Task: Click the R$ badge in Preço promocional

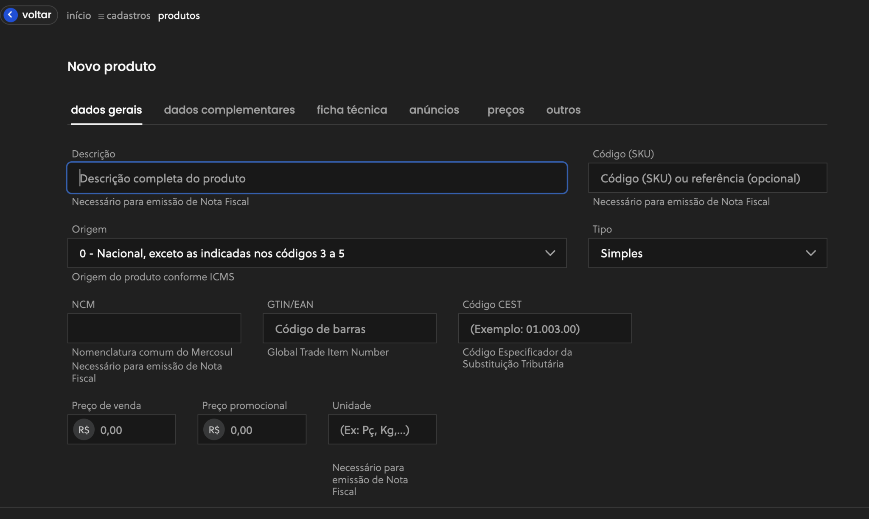Action: [214, 430]
